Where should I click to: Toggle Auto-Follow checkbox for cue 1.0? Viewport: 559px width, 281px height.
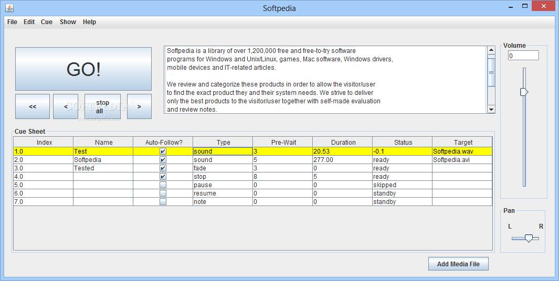click(x=163, y=152)
